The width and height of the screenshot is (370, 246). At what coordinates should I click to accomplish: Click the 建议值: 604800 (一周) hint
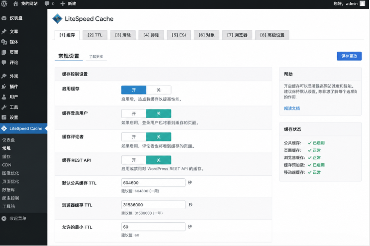click(140, 191)
